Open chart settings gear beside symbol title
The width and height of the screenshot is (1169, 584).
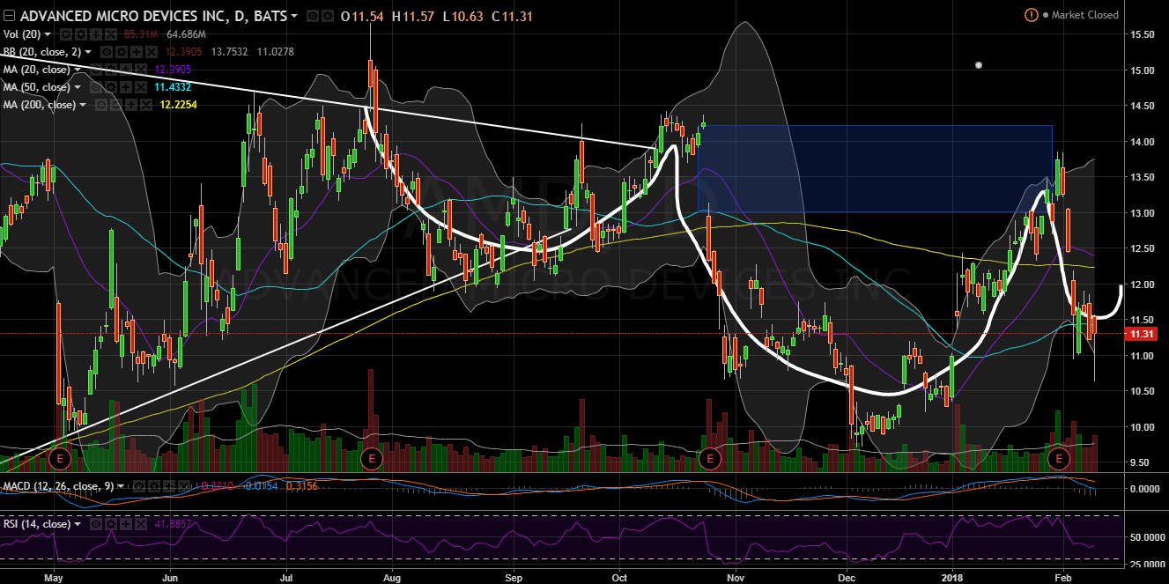coord(328,17)
